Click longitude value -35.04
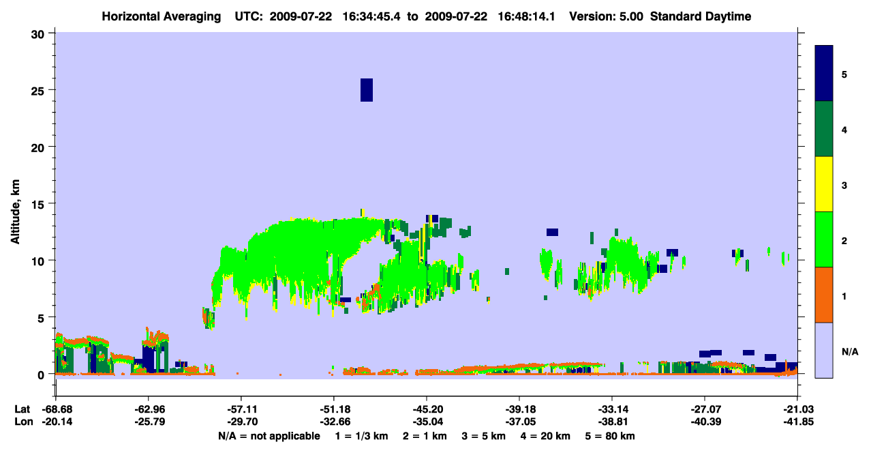This screenshot has height=455, width=886. [426, 422]
